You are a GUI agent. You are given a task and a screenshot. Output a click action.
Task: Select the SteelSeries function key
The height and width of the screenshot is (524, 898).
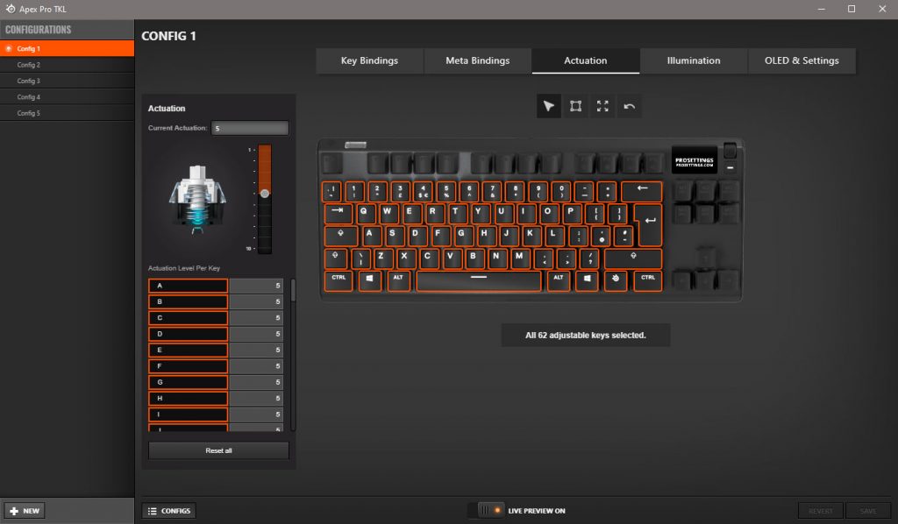(x=616, y=281)
